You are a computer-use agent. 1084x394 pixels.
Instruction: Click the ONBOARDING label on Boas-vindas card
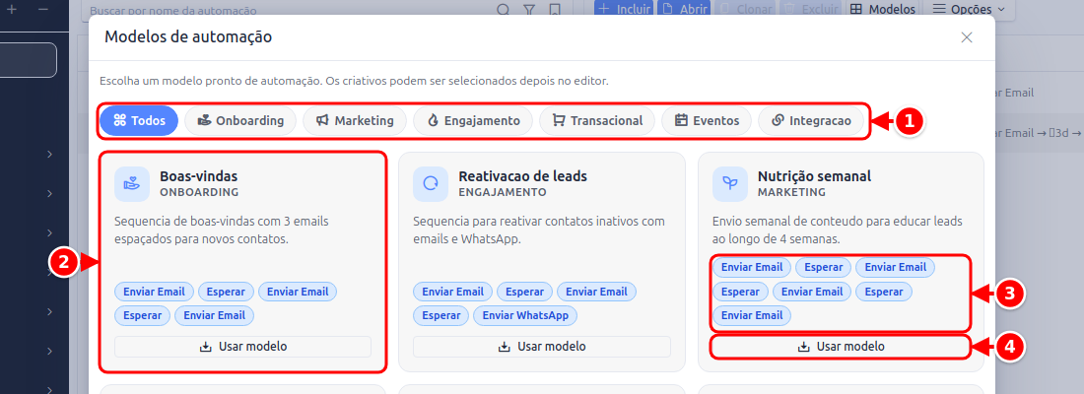coord(199,192)
